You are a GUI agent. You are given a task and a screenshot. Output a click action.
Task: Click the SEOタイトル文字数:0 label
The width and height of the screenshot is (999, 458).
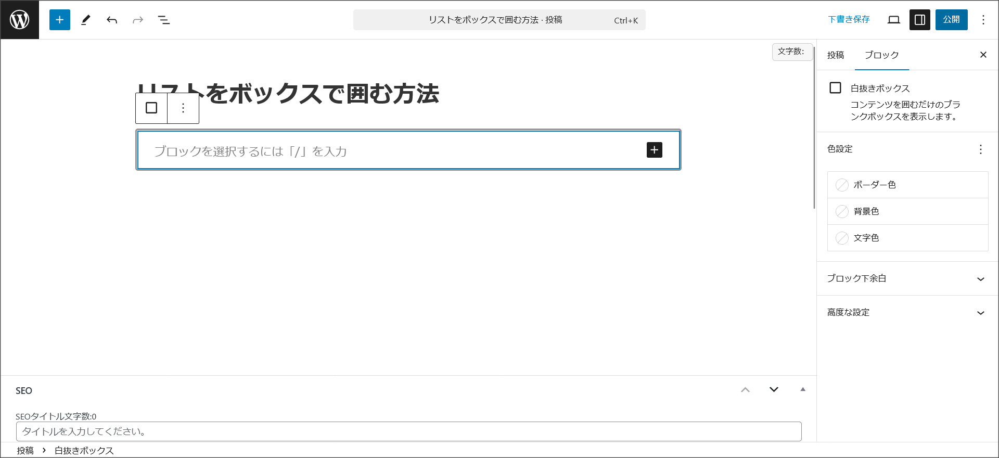click(56, 416)
